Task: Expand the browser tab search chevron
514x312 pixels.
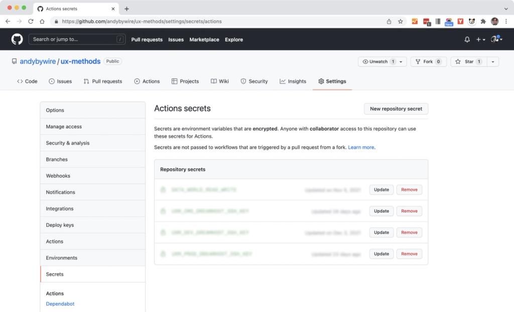Action: (x=506, y=9)
